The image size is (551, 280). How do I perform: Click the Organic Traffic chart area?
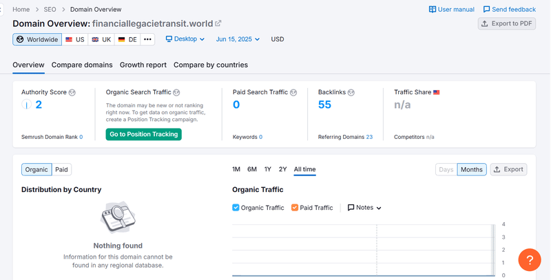tap(362, 250)
